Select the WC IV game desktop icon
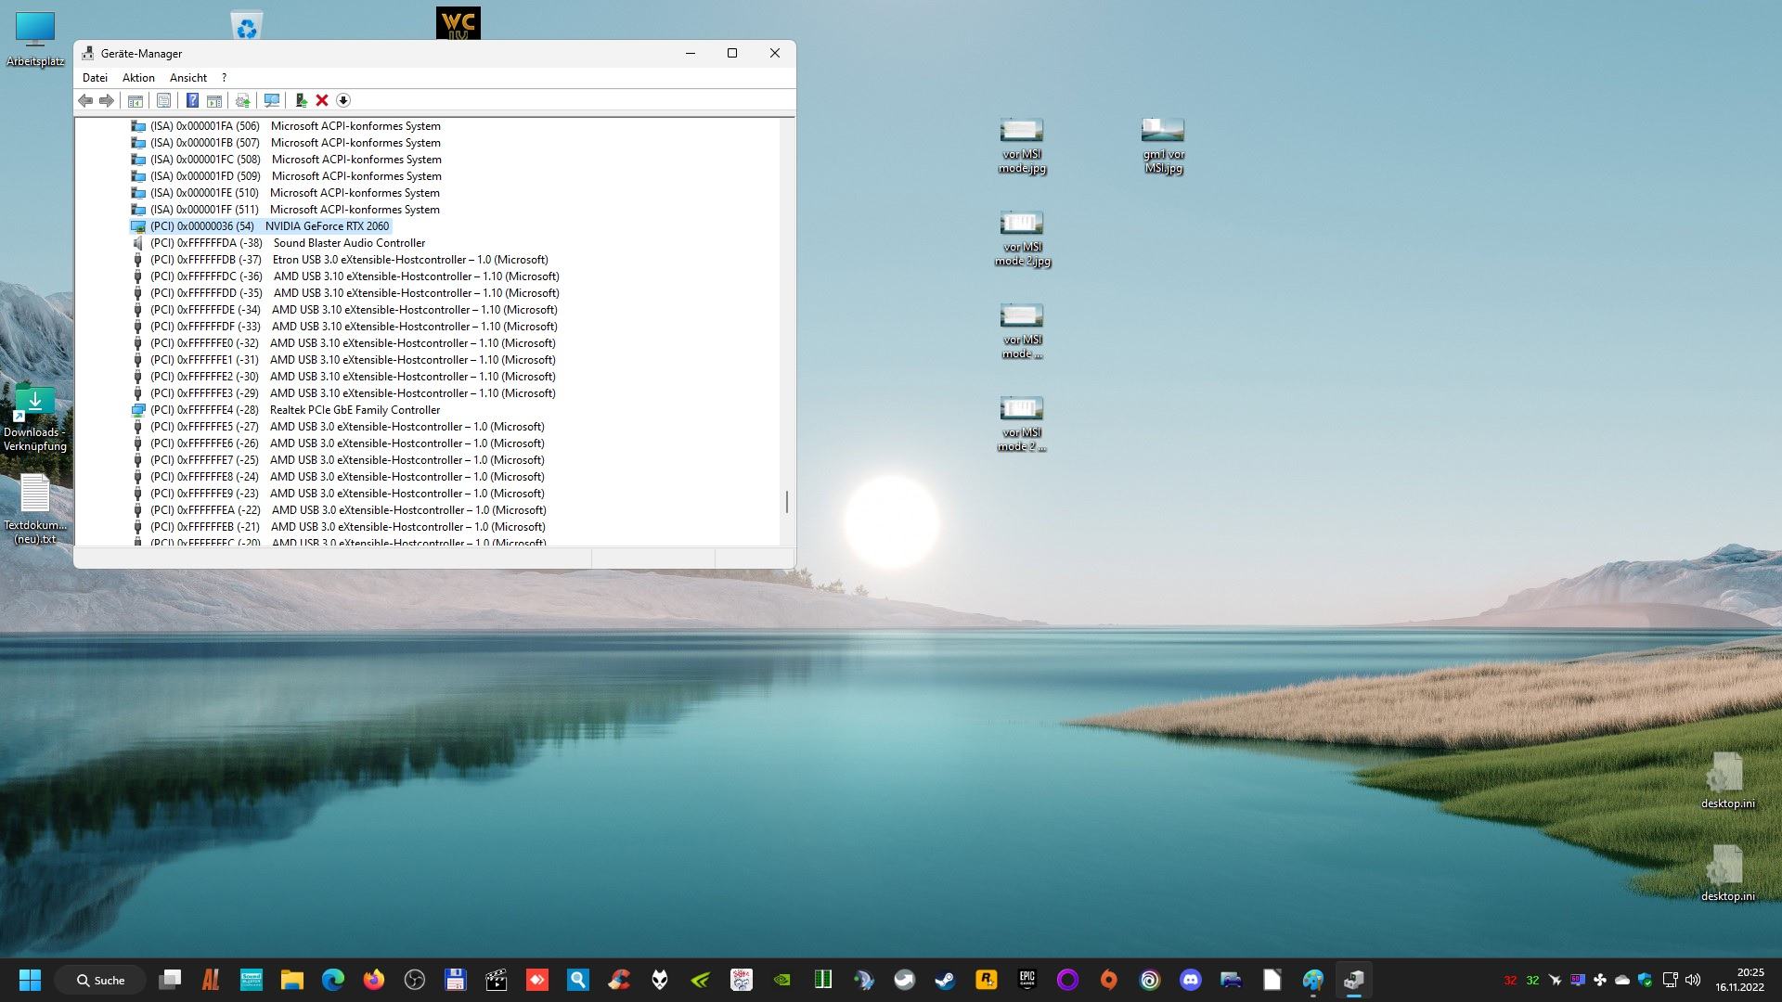 click(458, 23)
